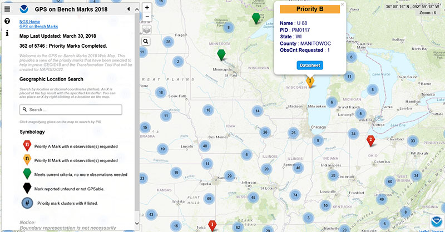Click the green marker near Minneapolis
Viewport: 445px width, 232px height.
click(221, 54)
